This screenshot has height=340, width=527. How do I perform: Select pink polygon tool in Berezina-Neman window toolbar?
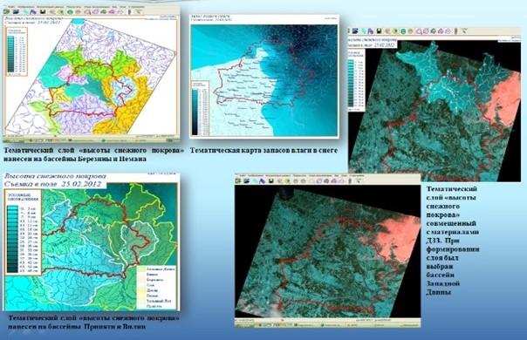point(87,11)
